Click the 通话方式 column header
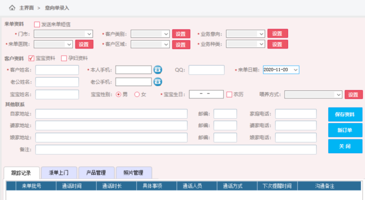This screenshot has width=365, height=200. (237, 186)
